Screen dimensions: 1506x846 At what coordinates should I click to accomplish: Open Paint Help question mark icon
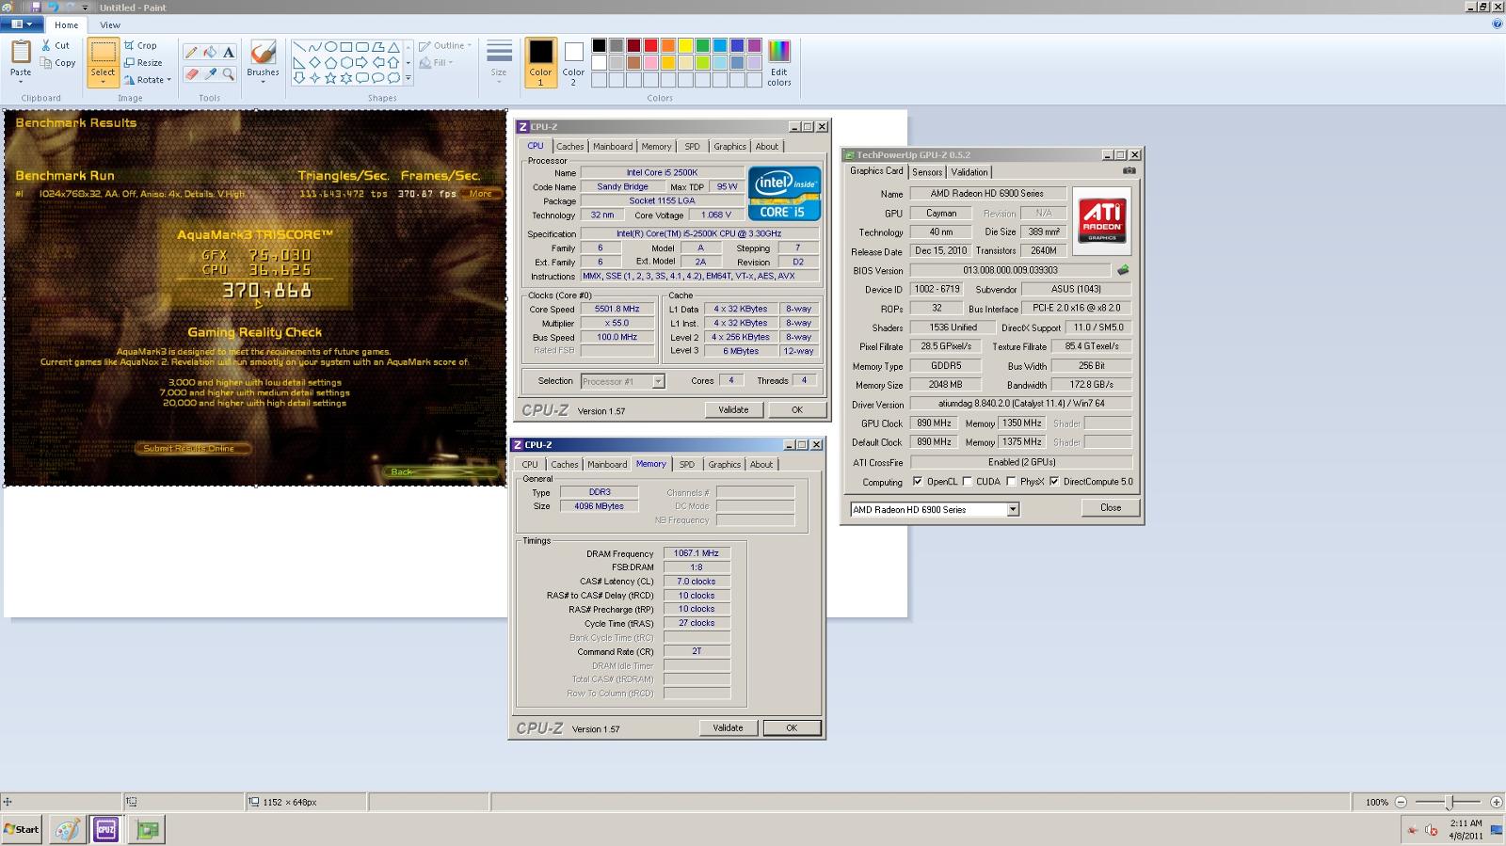click(1497, 24)
